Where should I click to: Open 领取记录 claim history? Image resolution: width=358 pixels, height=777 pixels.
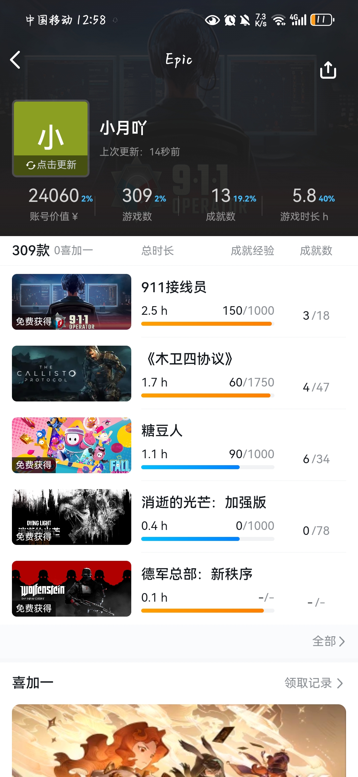(313, 683)
